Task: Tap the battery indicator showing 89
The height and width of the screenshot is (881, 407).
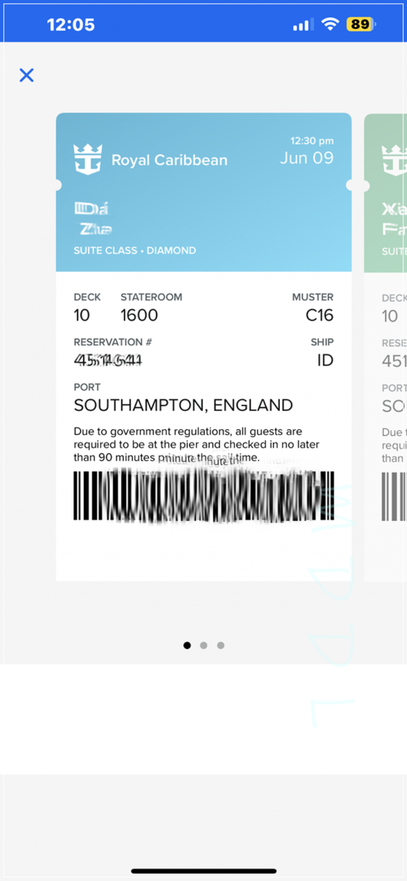Action: [361, 24]
